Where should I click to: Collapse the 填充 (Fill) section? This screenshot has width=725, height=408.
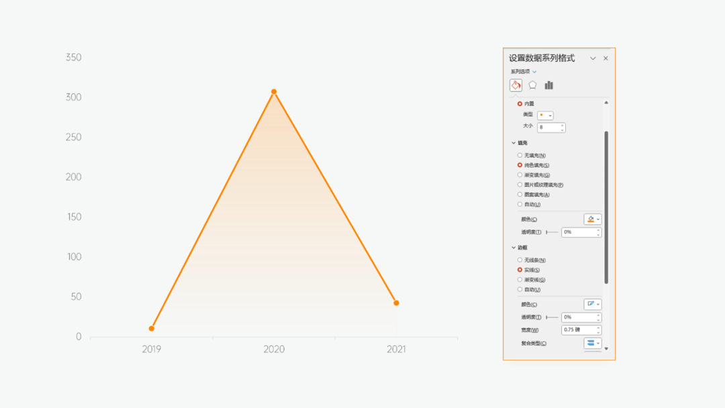click(514, 143)
